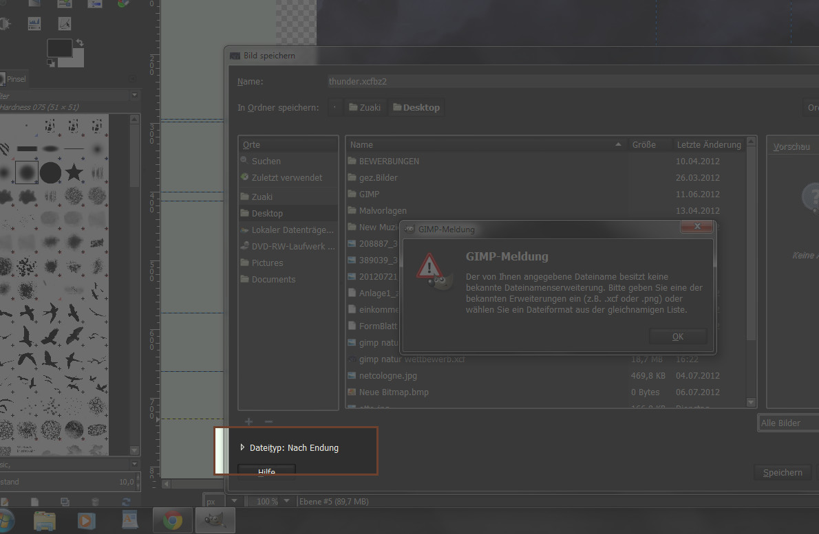Select the Neue Bitmap.bmp file
The image size is (819, 534).
[x=546, y=392]
